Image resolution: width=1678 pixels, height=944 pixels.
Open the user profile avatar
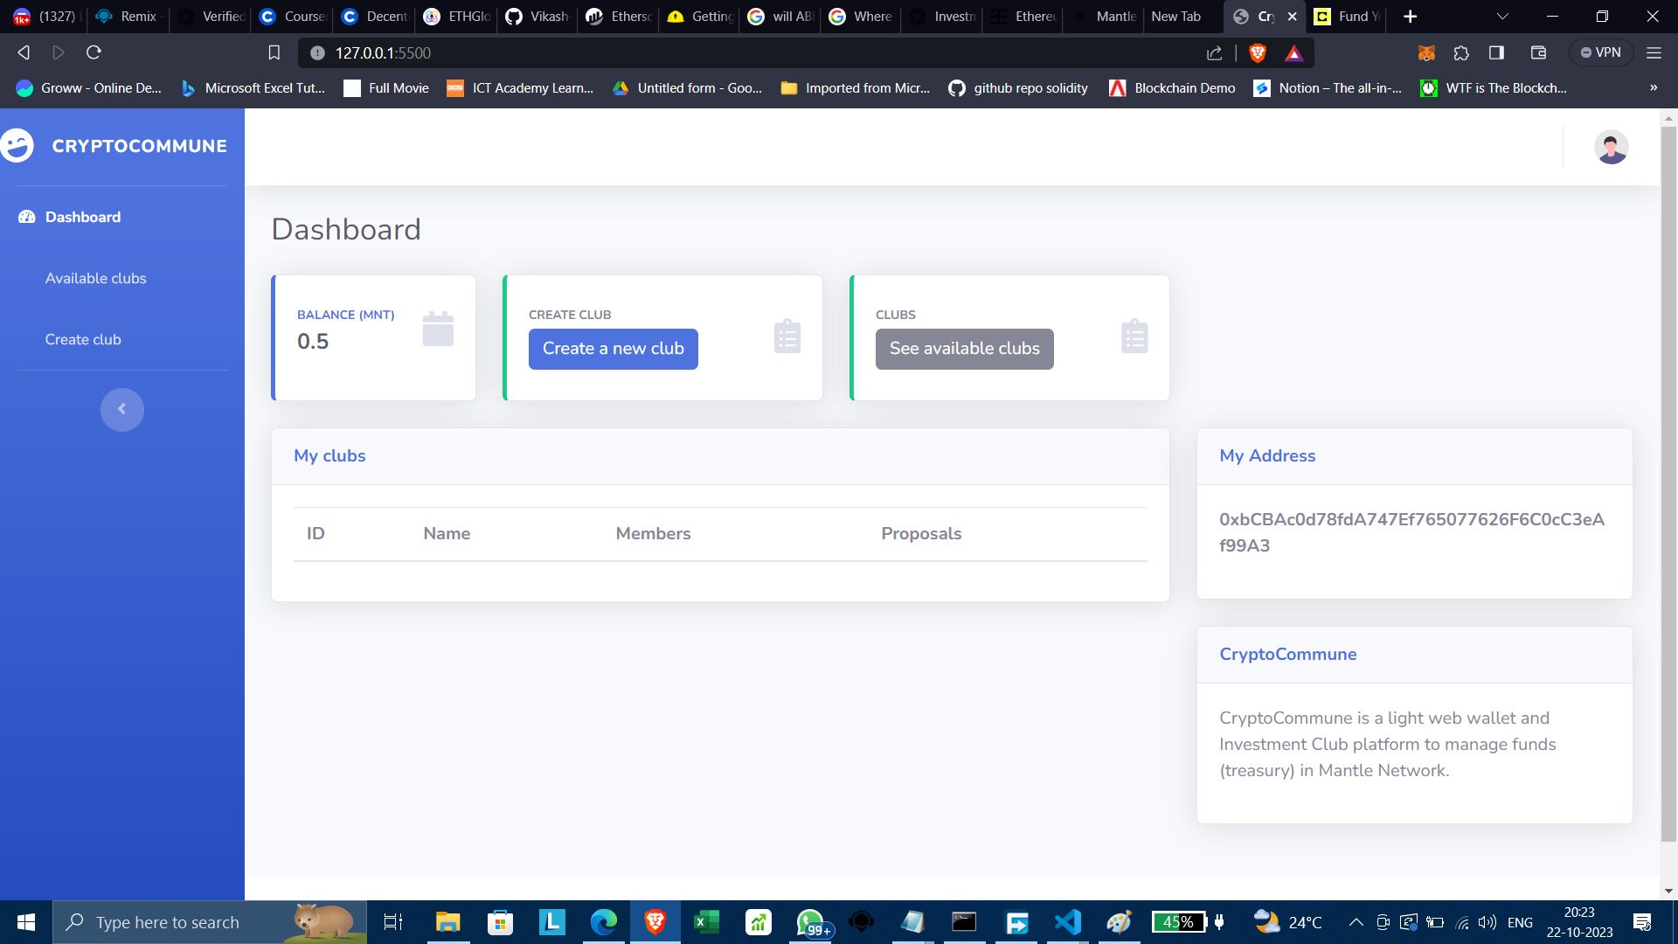(1611, 147)
